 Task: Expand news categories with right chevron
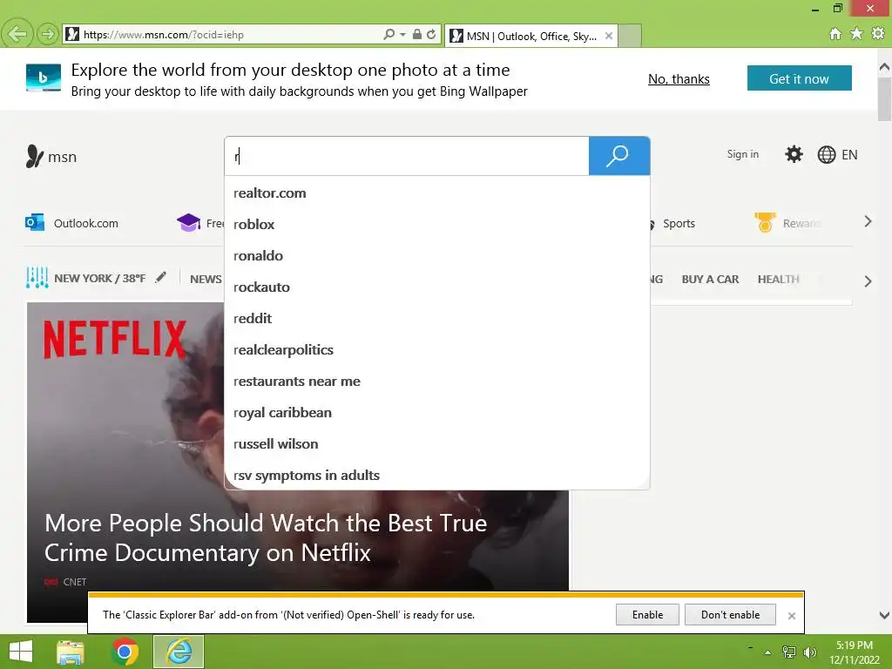(x=868, y=281)
